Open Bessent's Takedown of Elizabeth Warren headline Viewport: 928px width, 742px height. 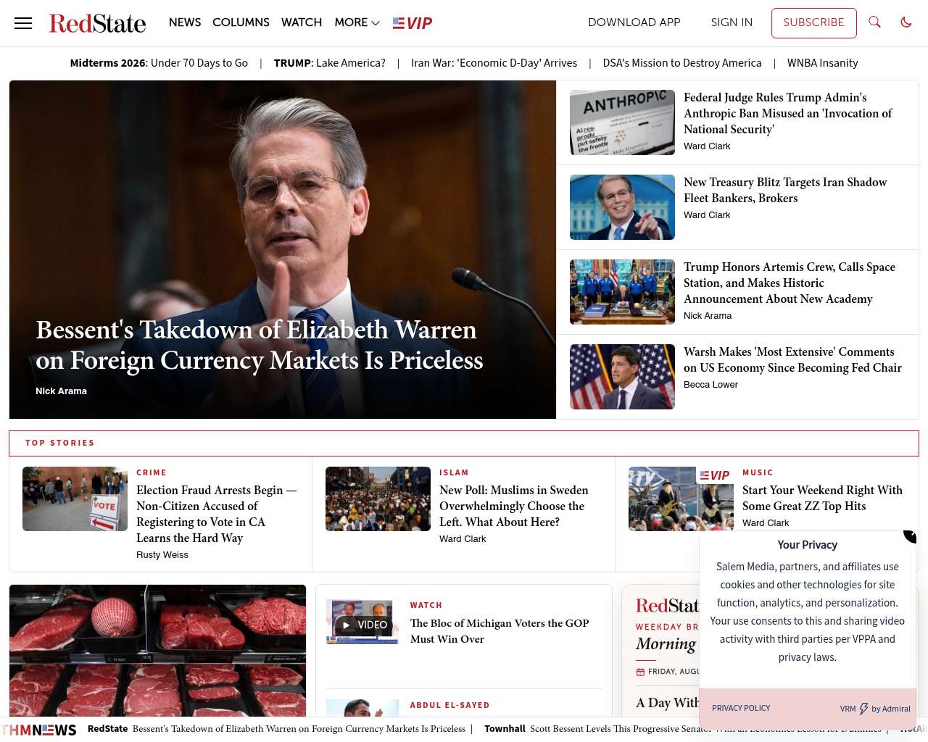pos(260,345)
